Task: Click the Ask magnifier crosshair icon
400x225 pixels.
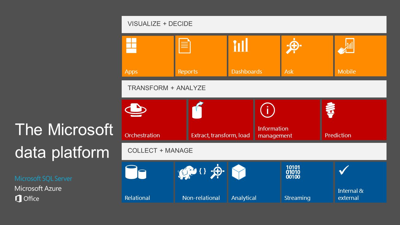Action: (x=294, y=46)
